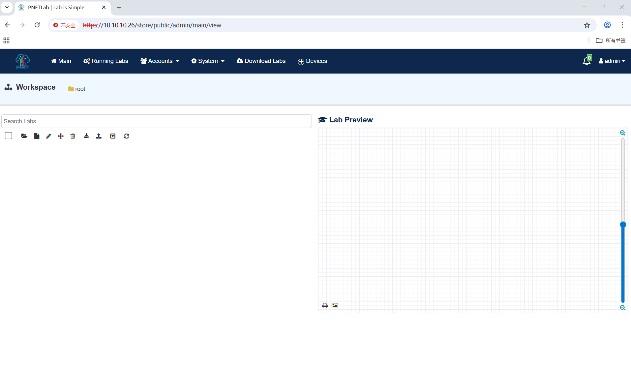Open the tab search chevron
The width and height of the screenshot is (631, 372).
click(x=7, y=7)
